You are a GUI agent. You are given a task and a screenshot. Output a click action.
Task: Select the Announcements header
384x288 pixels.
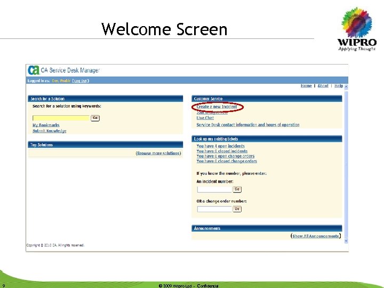[267, 228]
